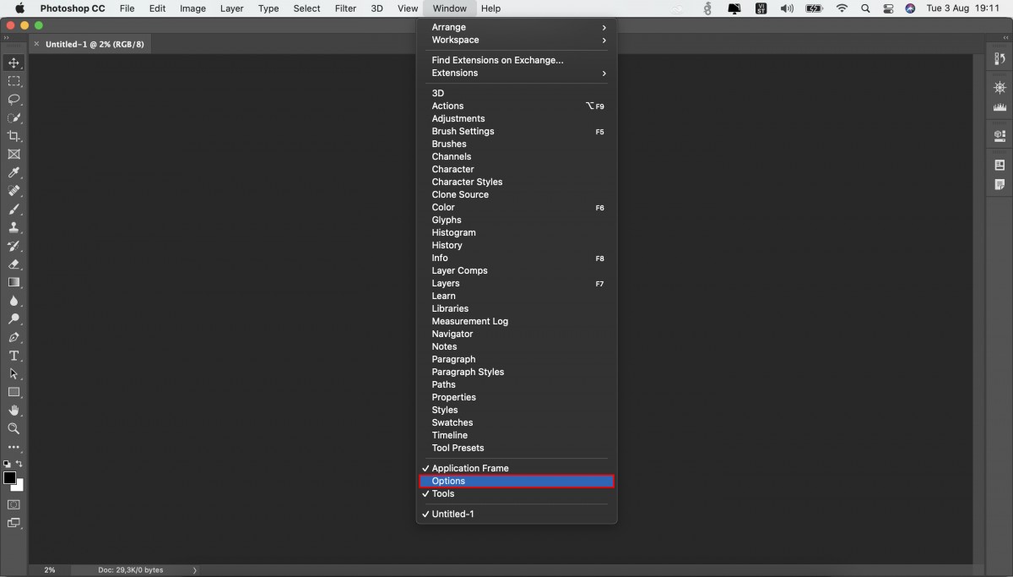
Task: Open the Apple menu
Action: (20, 8)
